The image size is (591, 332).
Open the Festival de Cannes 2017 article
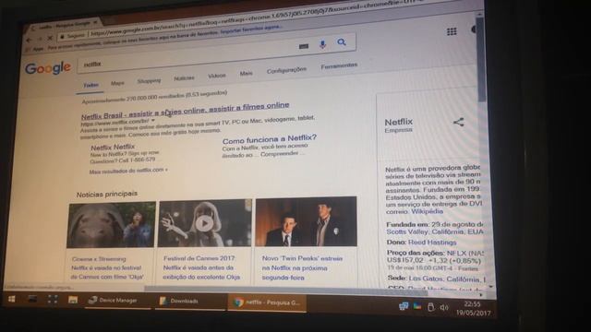(201, 267)
